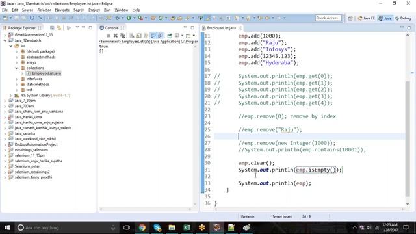Maximize the Console view
This screenshot has width=416, height=234.
192,27
